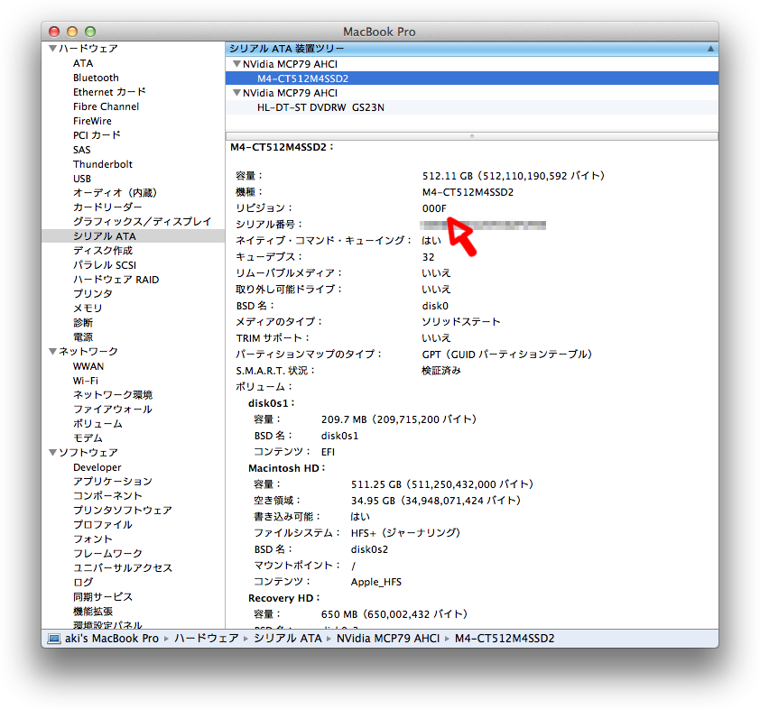Select WWAN in the sidebar
760x709 pixels.
coord(88,366)
